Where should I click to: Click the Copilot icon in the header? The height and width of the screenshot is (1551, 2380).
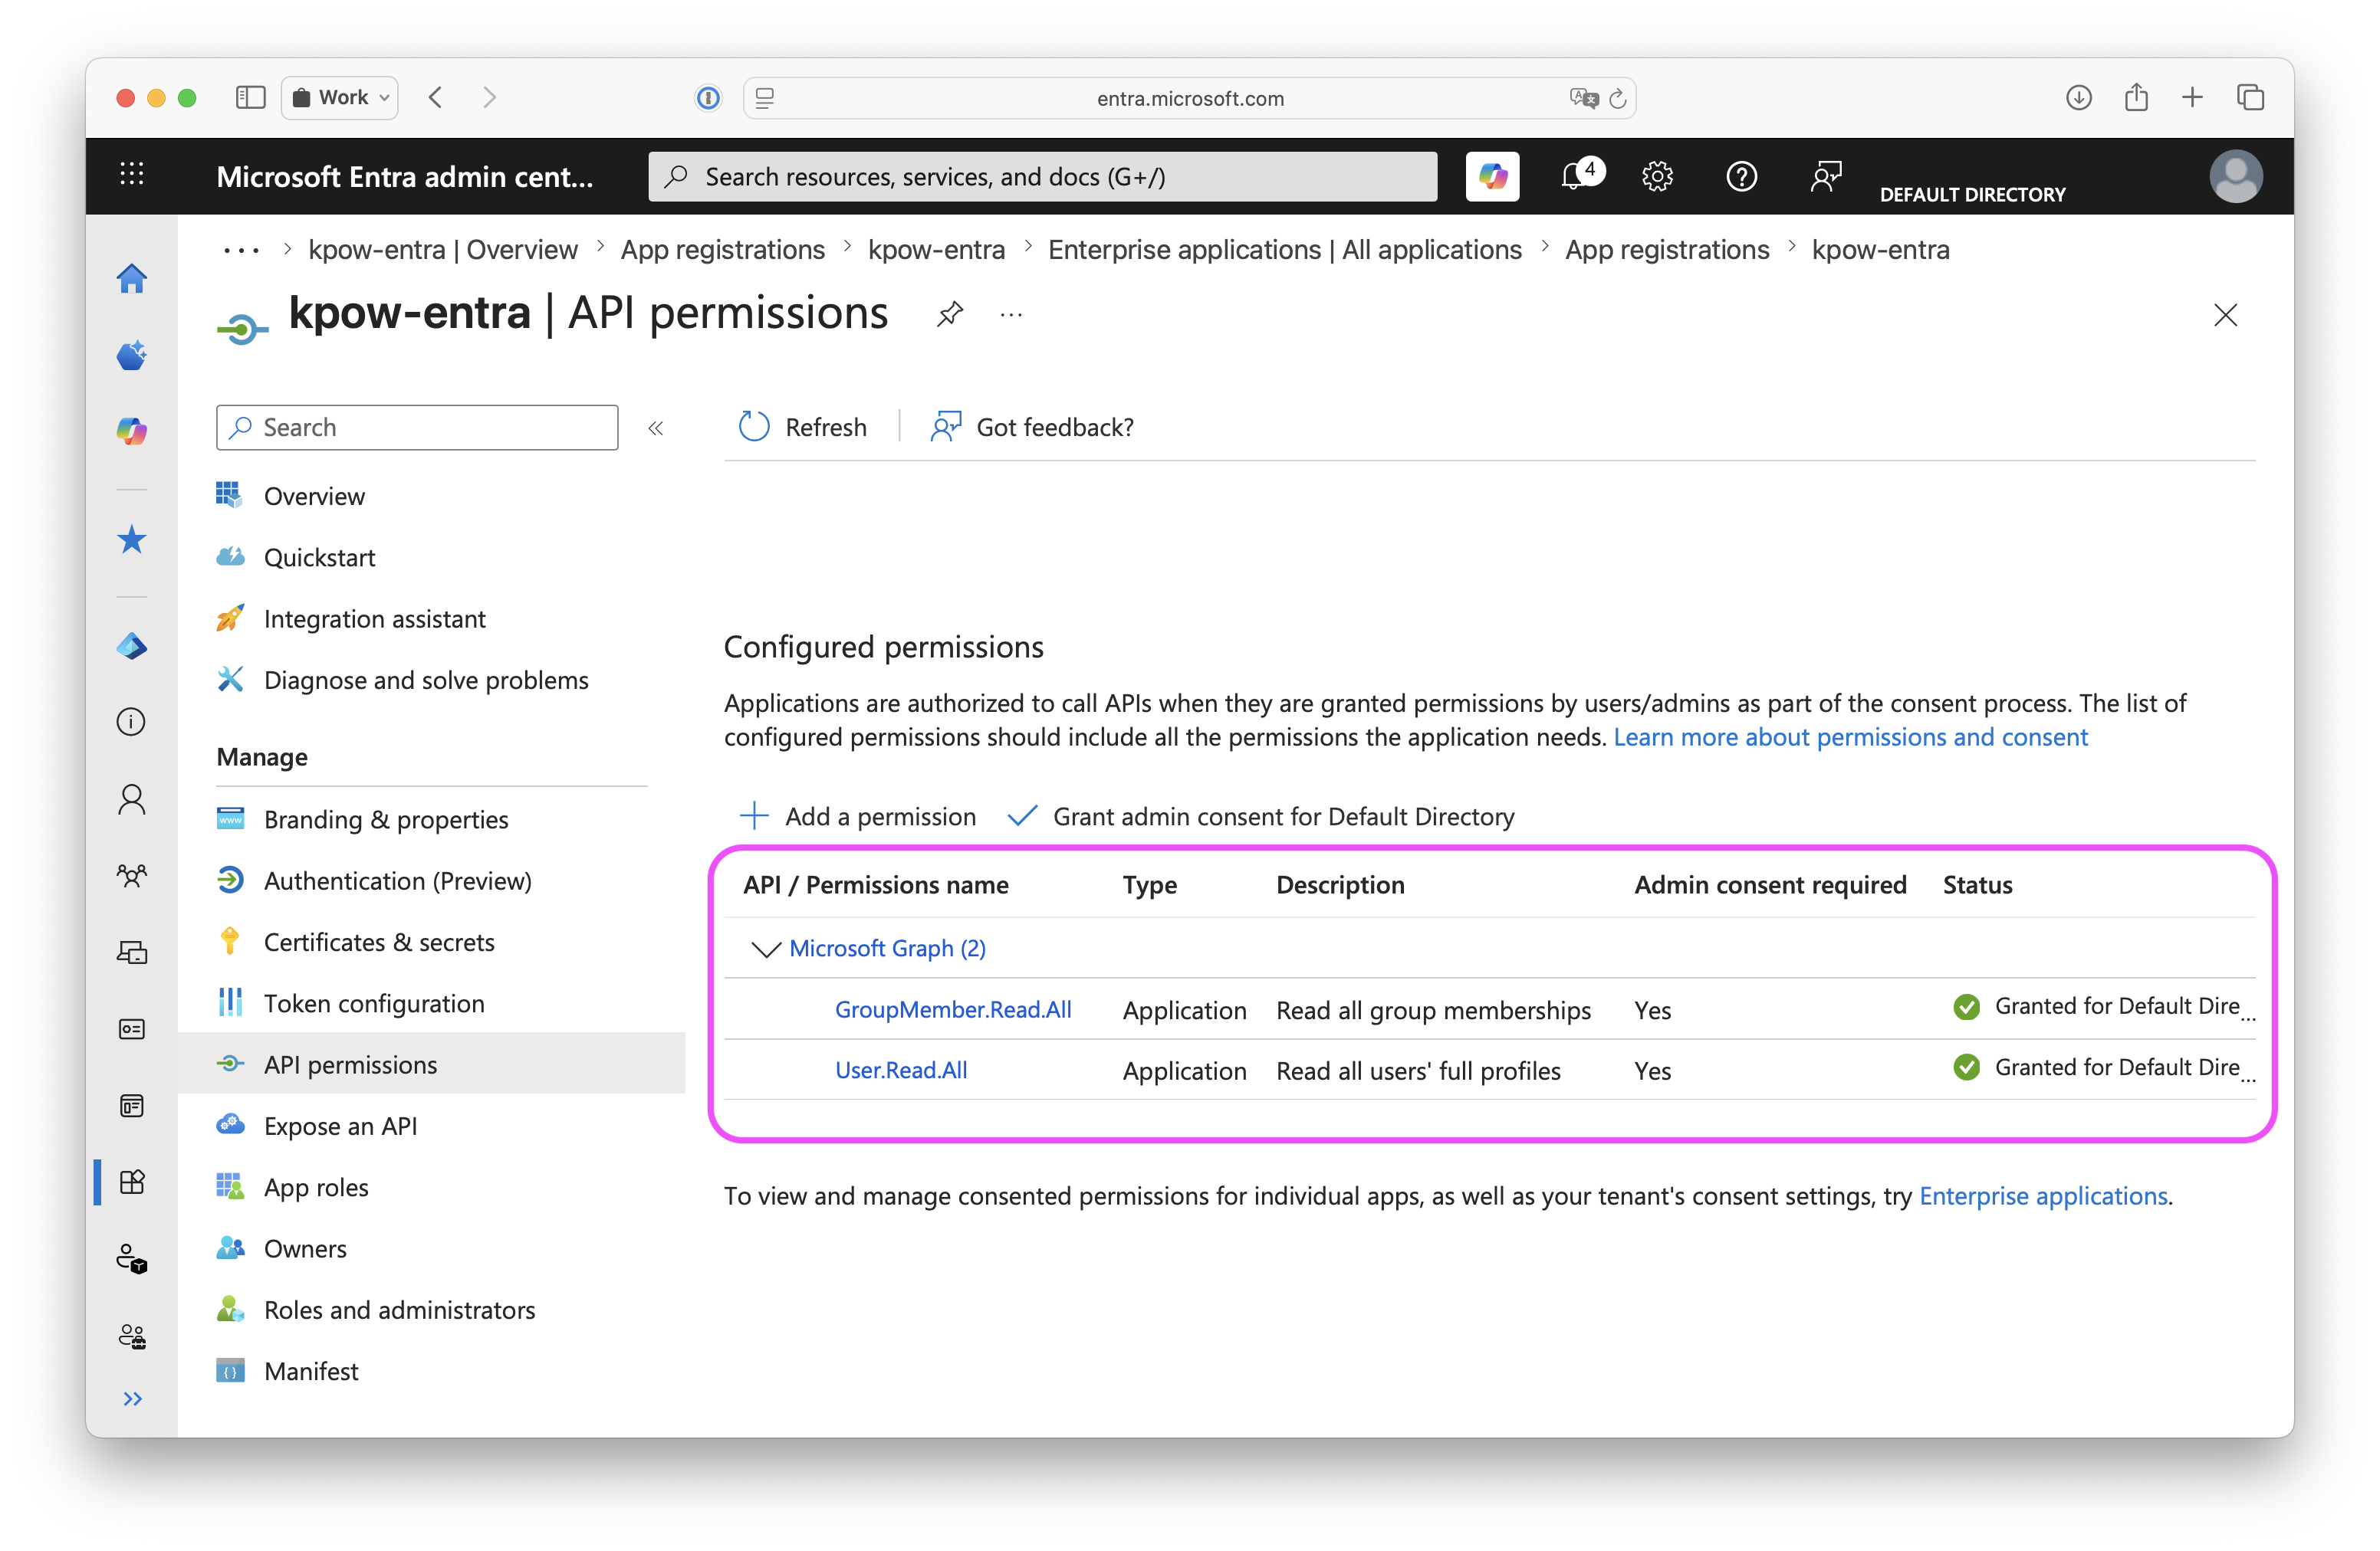click(1491, 177)
